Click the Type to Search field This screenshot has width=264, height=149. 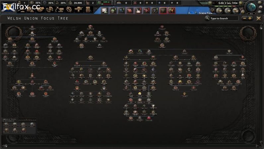[x=223, y=18]
